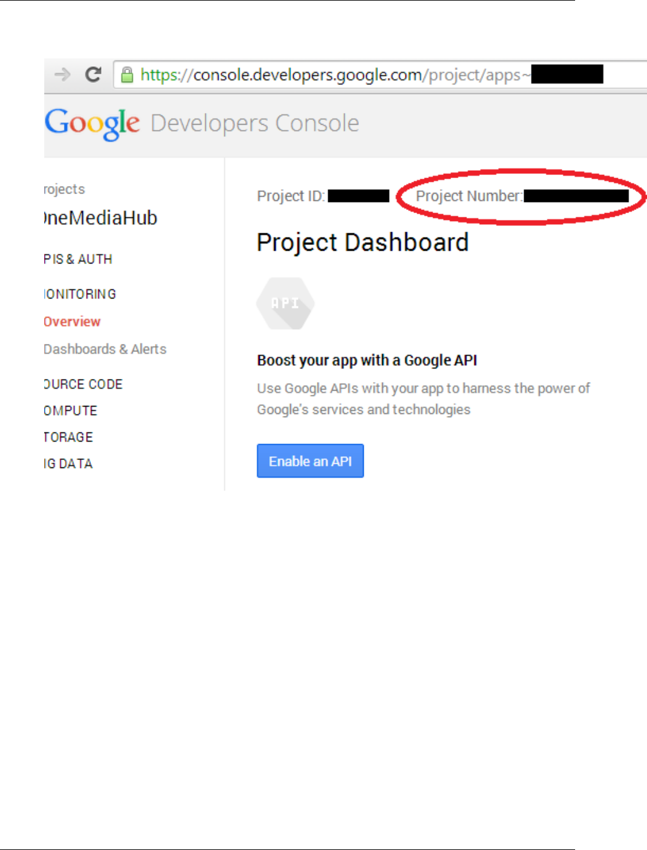Screen dimensions: 647x850
Task: Click the browser forward arrow
Action: click(x=62, y=75)
